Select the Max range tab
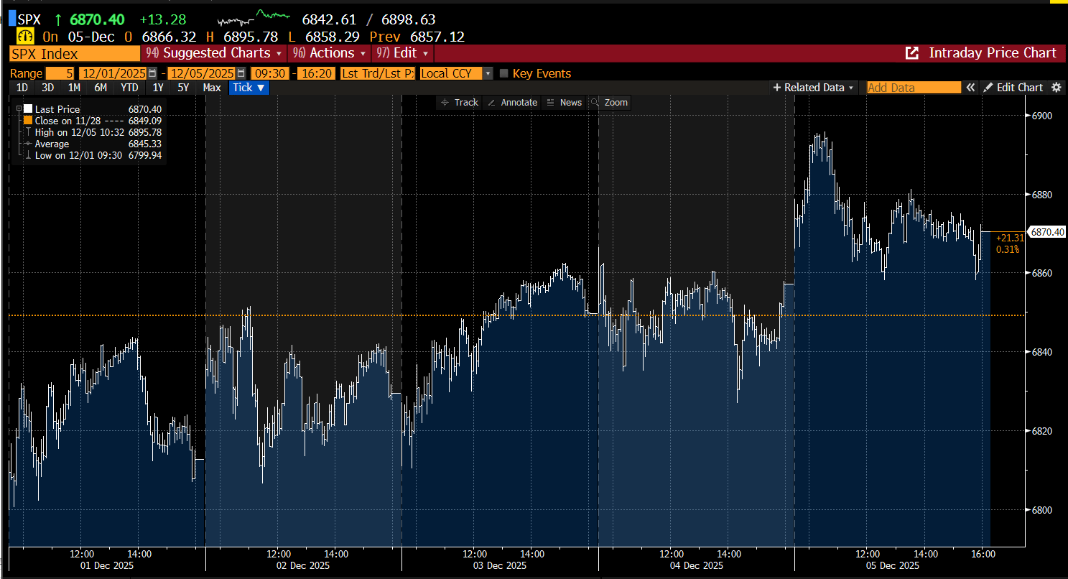The image size is (1068, 579). (212, 88)
